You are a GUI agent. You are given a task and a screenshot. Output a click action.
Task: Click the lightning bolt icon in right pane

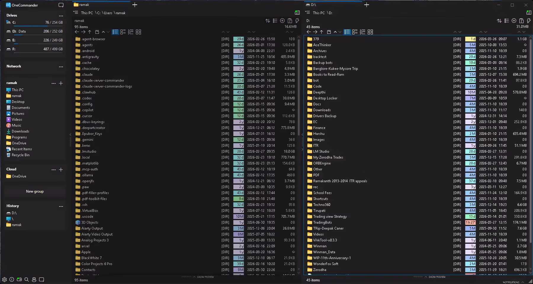pyautogui.click(x=529, y=21)
